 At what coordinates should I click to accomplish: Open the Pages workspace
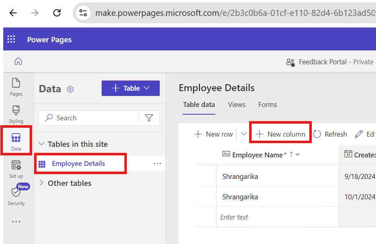click(x=16, y=87)
